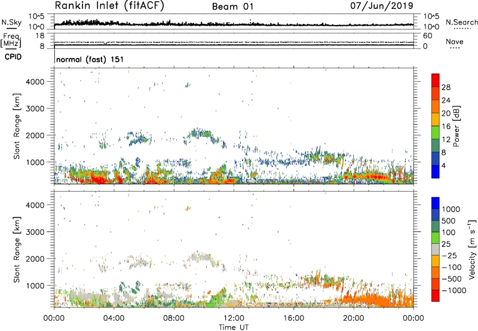Image resolution: width=478 pixels, height=331 pixels.
Task: Click the '08:00' time tick label
Action: pyautogui.click(x=174, y=318)
